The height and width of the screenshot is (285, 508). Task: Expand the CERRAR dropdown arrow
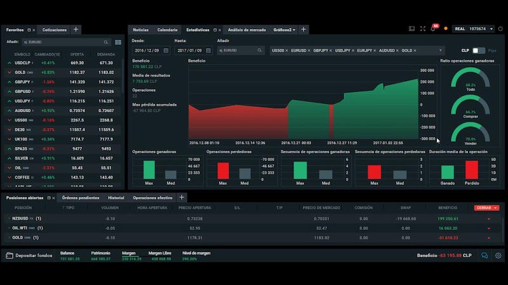pyautogui.click(x=496, y=208)
